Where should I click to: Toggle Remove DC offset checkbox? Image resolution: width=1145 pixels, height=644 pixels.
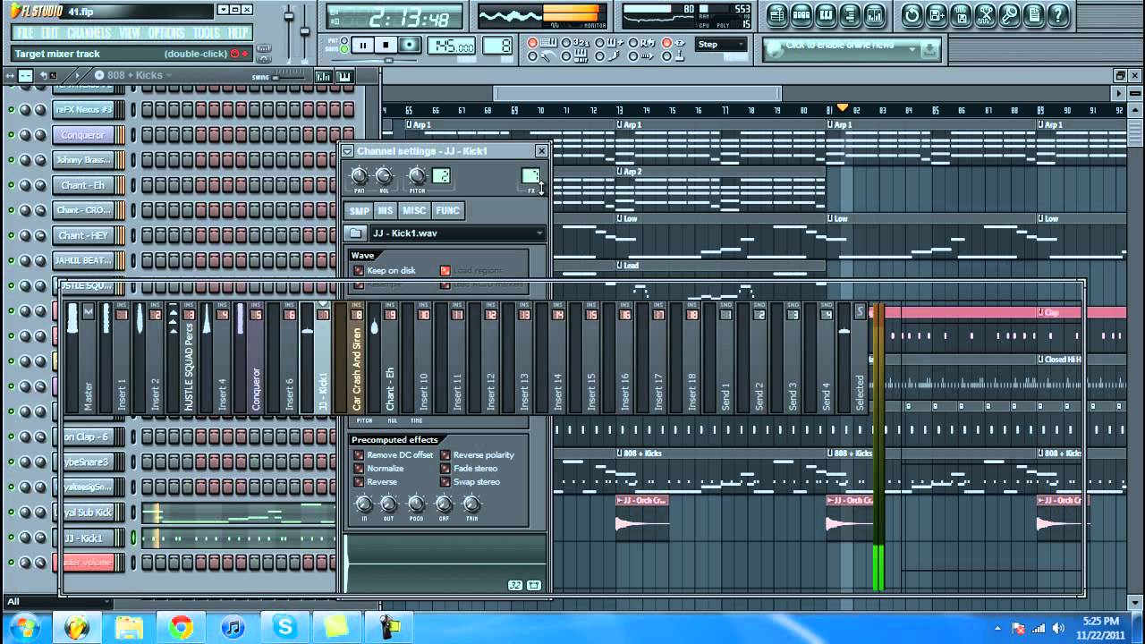(359, 455)
